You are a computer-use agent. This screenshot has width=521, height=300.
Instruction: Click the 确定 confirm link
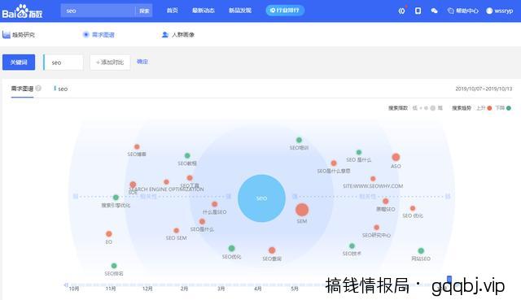click(142, 62)
